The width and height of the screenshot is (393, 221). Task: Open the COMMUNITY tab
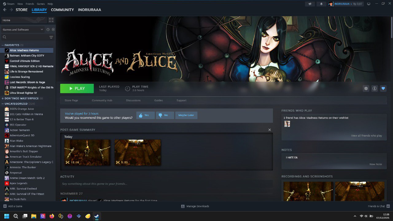coord(62,10)
